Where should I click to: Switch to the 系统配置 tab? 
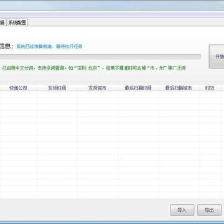[x=17, y=22]
